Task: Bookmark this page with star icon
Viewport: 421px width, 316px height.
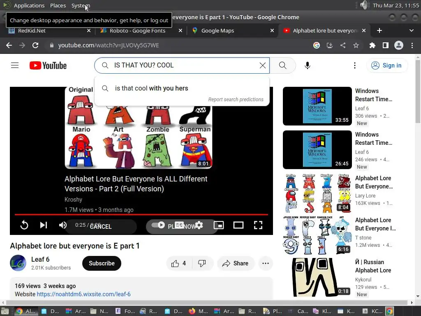Action: [356, 45]
